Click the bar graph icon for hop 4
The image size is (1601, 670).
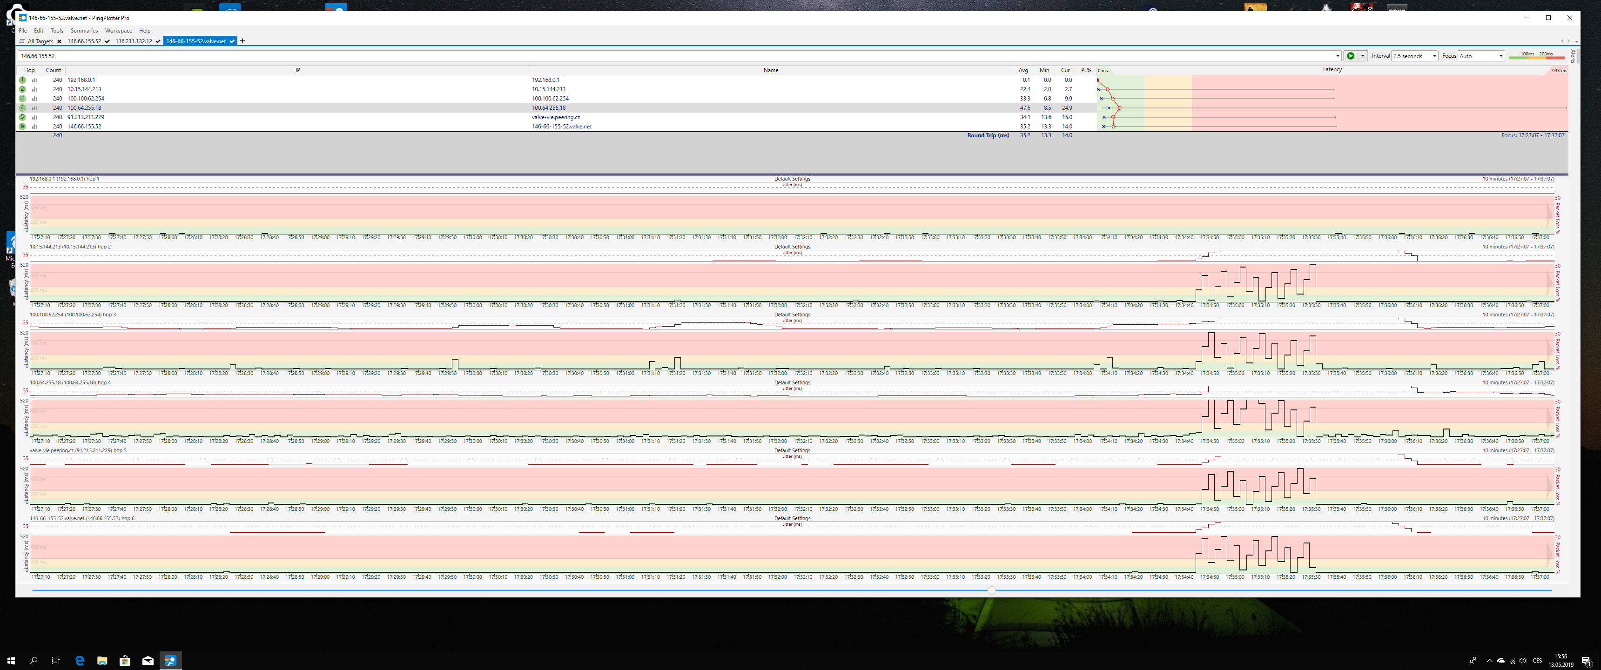tap(35, 108)
